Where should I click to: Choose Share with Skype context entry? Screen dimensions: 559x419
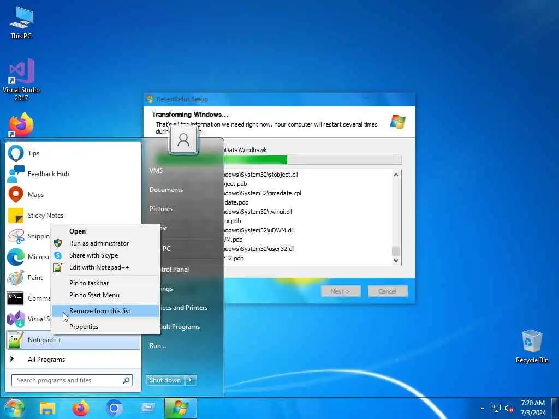105,255
